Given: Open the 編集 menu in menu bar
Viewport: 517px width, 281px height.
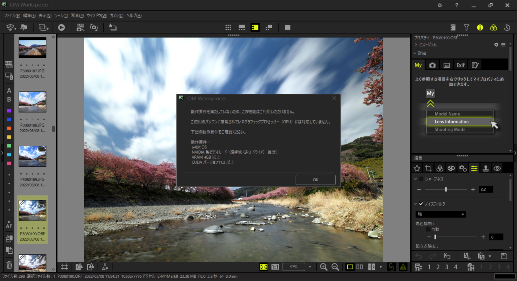Looking at the screenshot, I should pos(29,15).
